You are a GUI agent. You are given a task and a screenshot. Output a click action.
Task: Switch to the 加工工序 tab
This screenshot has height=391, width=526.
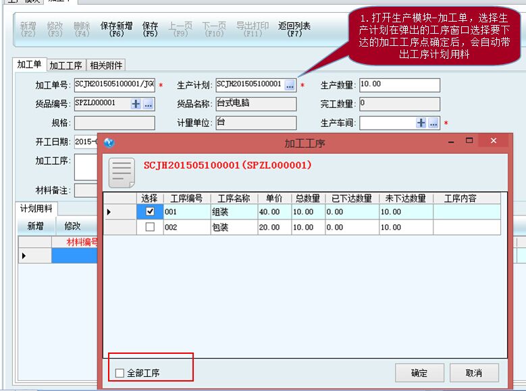pos(66,65)
